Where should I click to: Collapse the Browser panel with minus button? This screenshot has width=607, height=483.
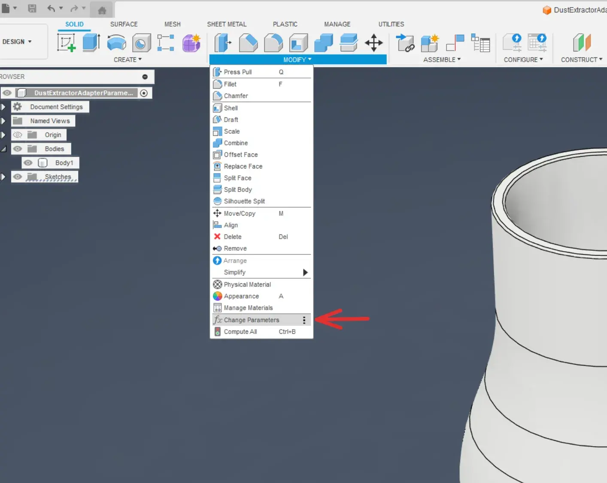point(145,77)
